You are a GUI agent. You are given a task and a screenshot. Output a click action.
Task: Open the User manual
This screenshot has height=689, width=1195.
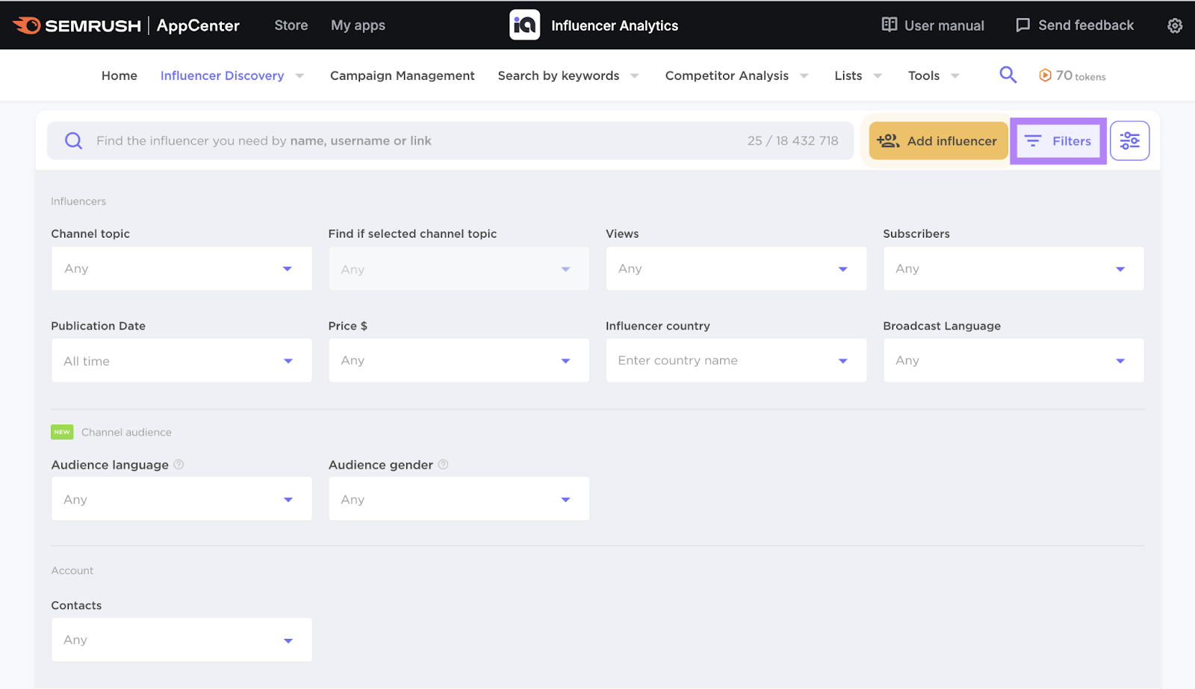tap(932, 25)
